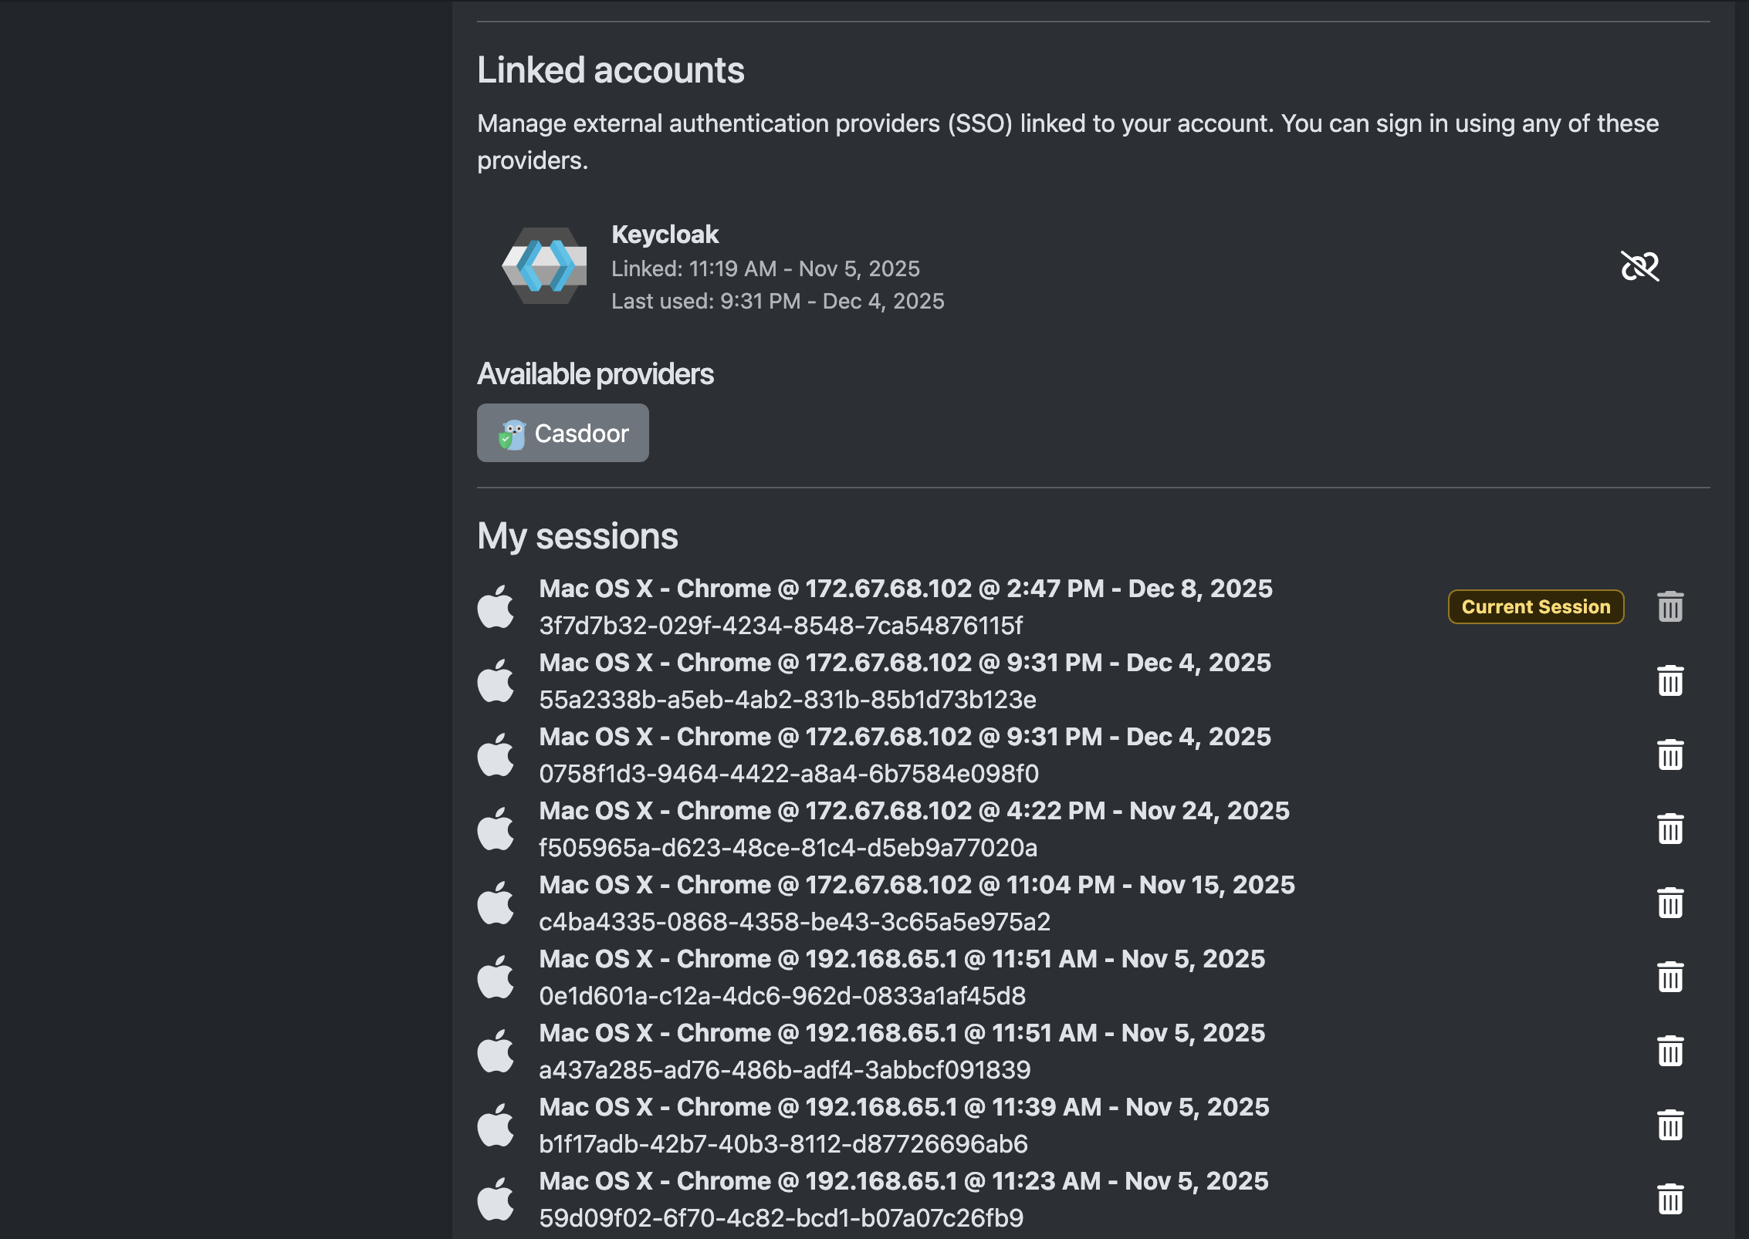Click the Keycloak provider name label
The height and width of the screenshot is (1239, 1749).
(x=664, y=234)
